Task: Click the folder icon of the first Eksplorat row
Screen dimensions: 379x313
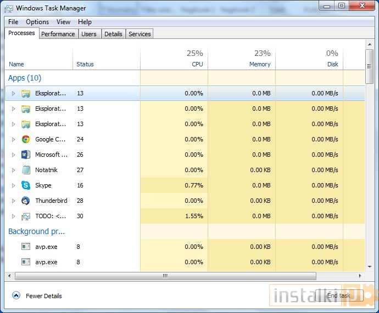Action: click(26, 93)
